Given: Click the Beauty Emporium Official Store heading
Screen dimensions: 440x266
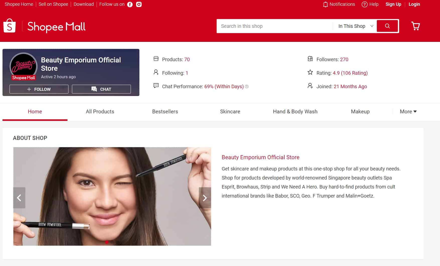Looking at the screenshot, I should [x=260, y=157].
